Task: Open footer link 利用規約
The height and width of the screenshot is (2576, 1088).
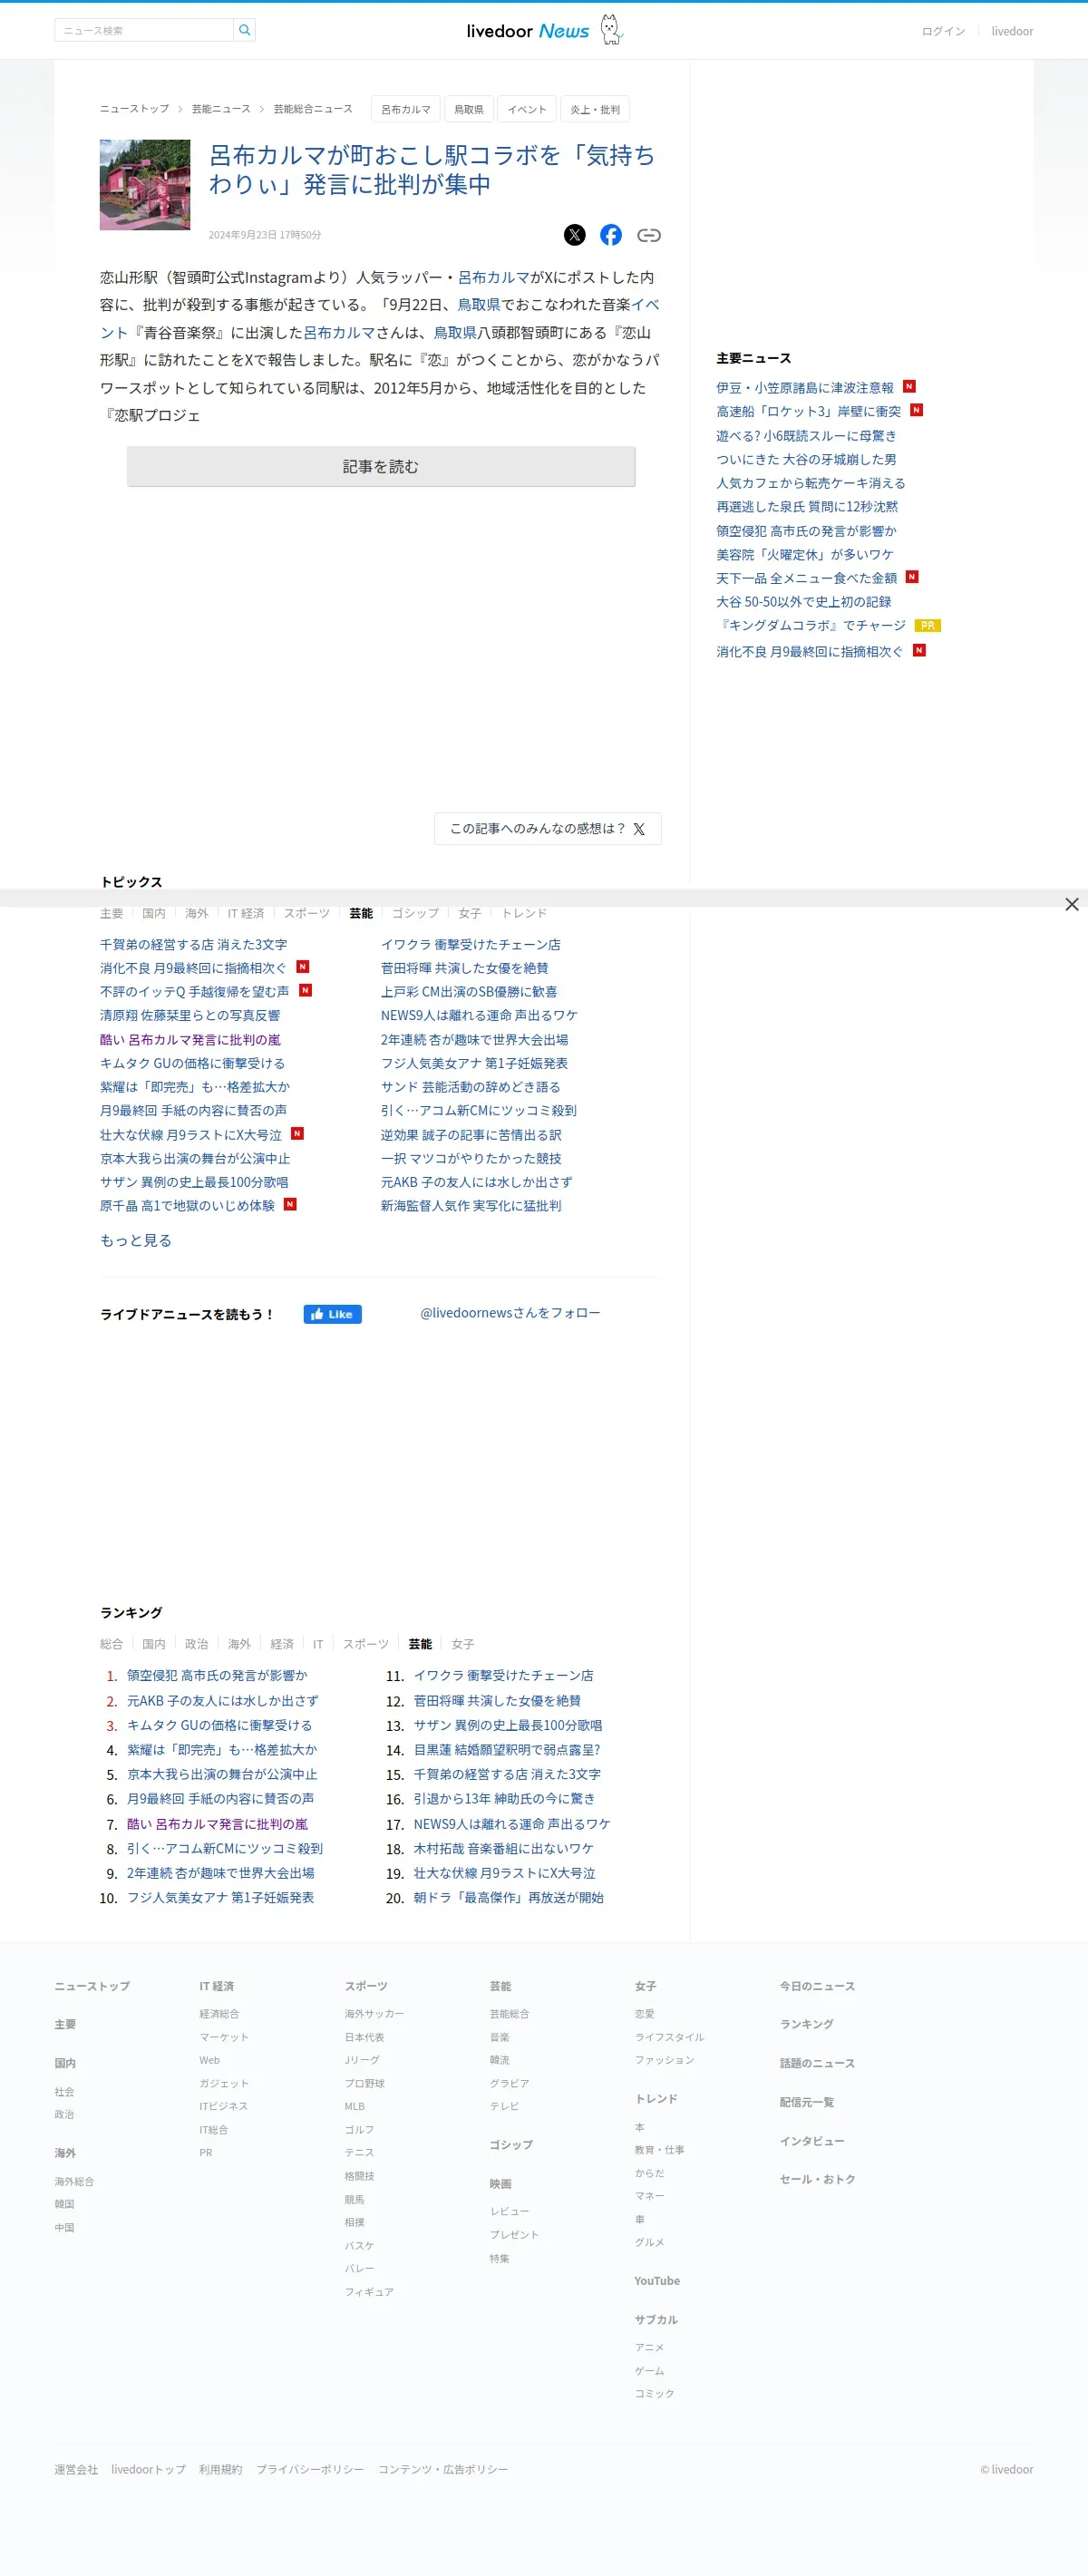Action: (220, 2469)
